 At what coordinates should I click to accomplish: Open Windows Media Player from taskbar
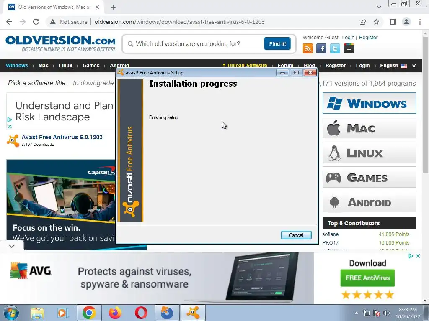[62, 313]
